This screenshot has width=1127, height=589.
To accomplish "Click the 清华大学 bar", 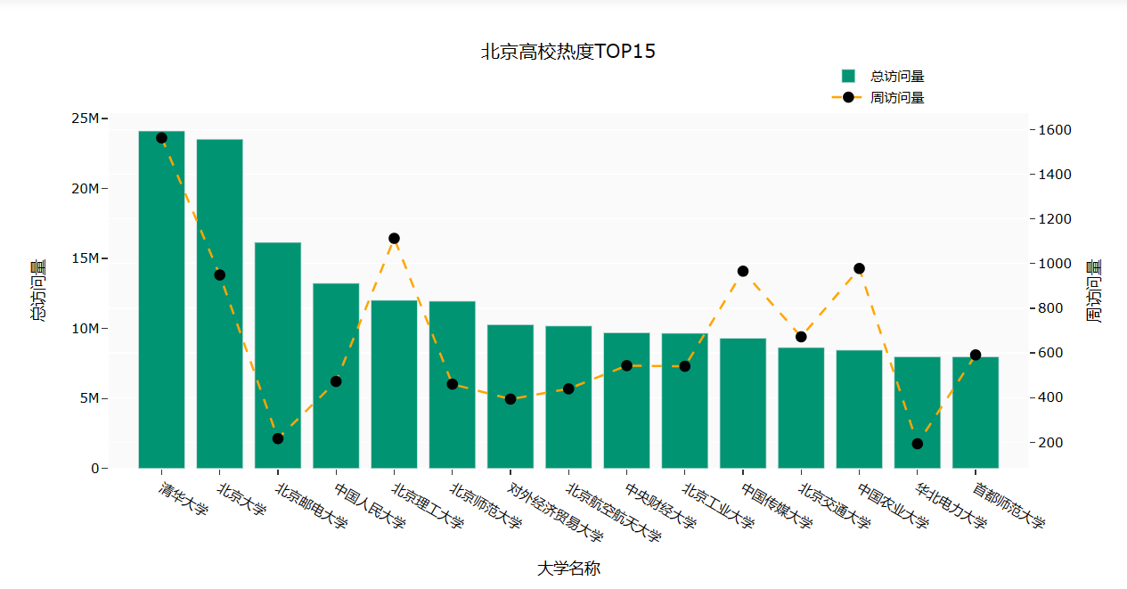I will tap(161, 299).
